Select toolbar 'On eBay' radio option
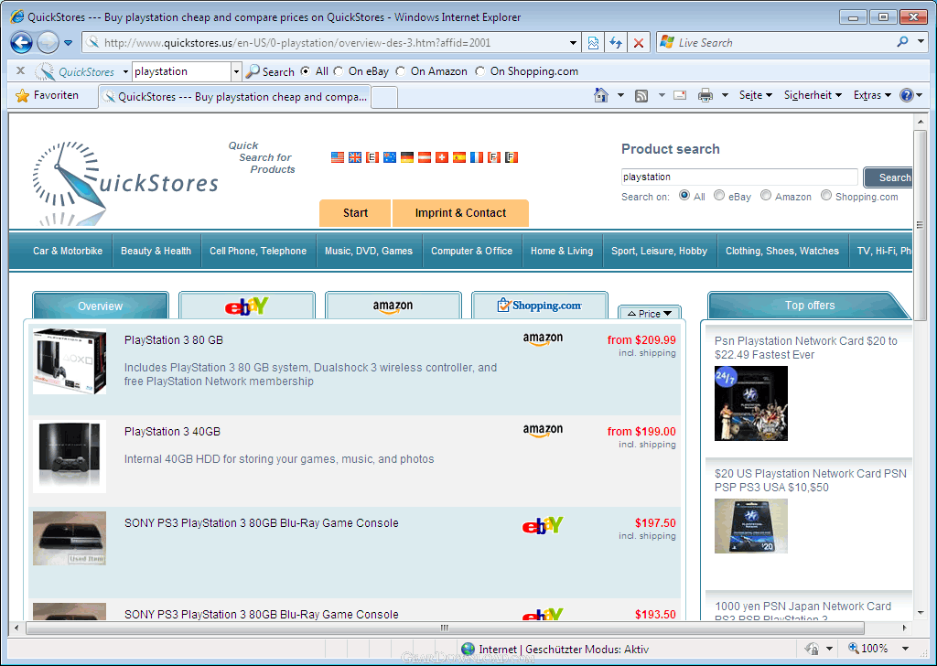The height and width of the screenshot is (666, 937). pos(339,71)
